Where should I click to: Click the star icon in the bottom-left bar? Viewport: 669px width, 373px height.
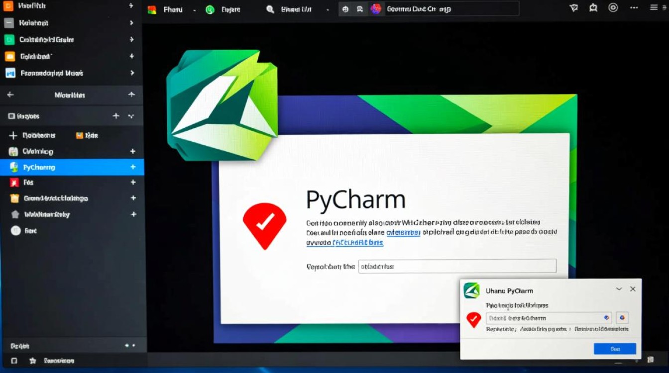point(33,361)
